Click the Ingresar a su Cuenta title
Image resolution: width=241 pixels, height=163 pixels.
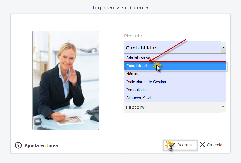click(x=120, y=8)
